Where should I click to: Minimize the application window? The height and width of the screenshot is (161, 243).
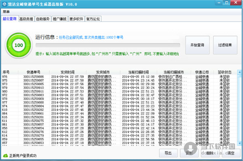[219, 3]
